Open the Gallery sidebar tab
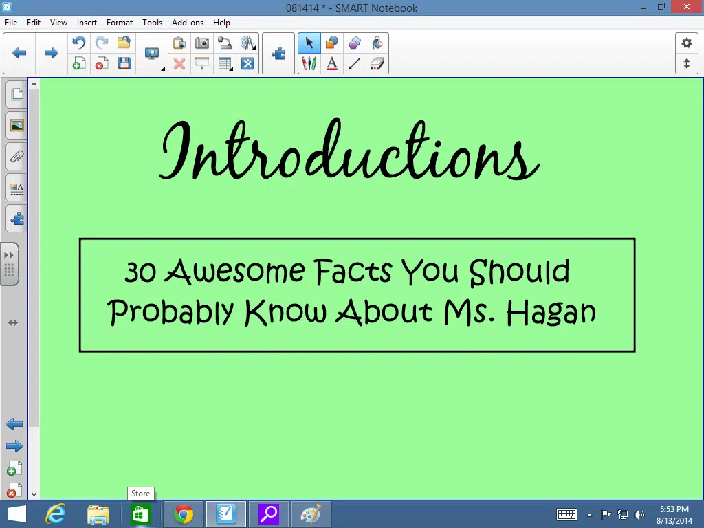The height and width of the screenshot is (528, 704). (16, 125)
